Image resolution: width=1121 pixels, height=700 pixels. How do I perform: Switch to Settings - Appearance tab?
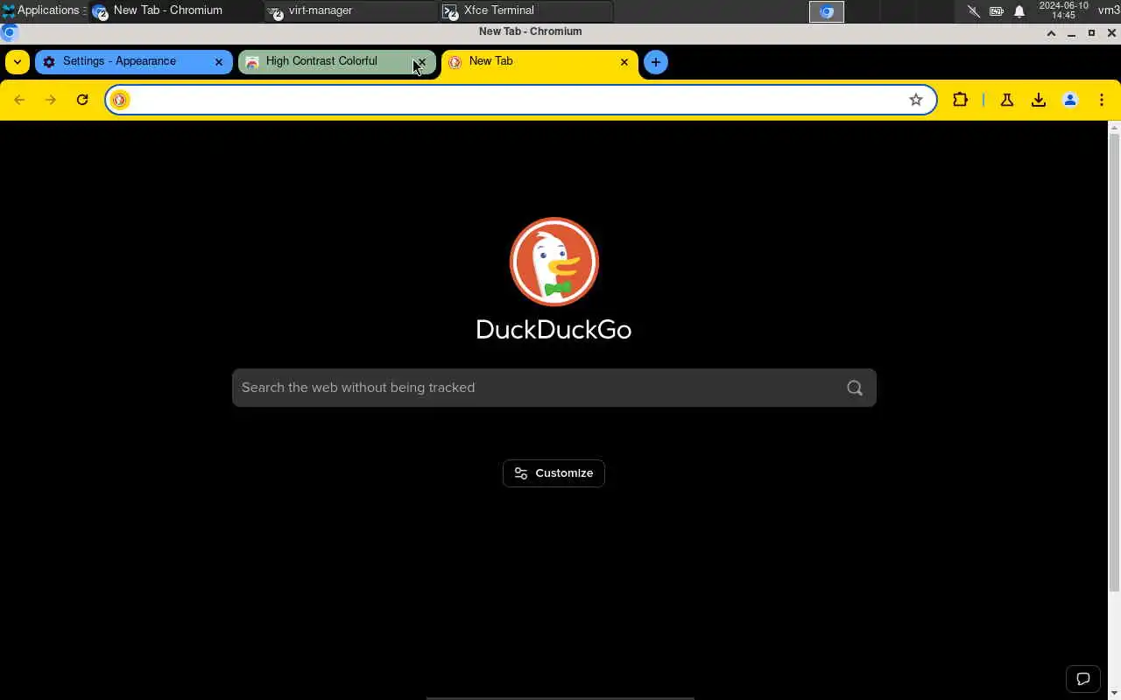click(134, 61)
